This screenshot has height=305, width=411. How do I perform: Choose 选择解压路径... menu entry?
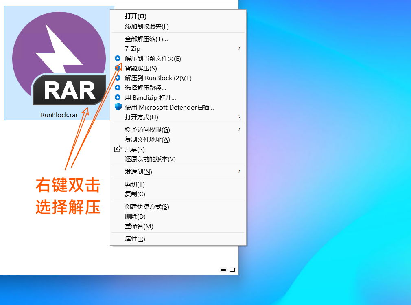pyautogui.click(x=178, y=88)
